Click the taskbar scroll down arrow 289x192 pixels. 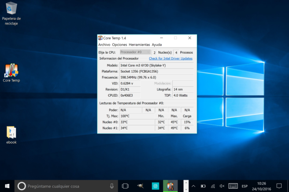186,189
